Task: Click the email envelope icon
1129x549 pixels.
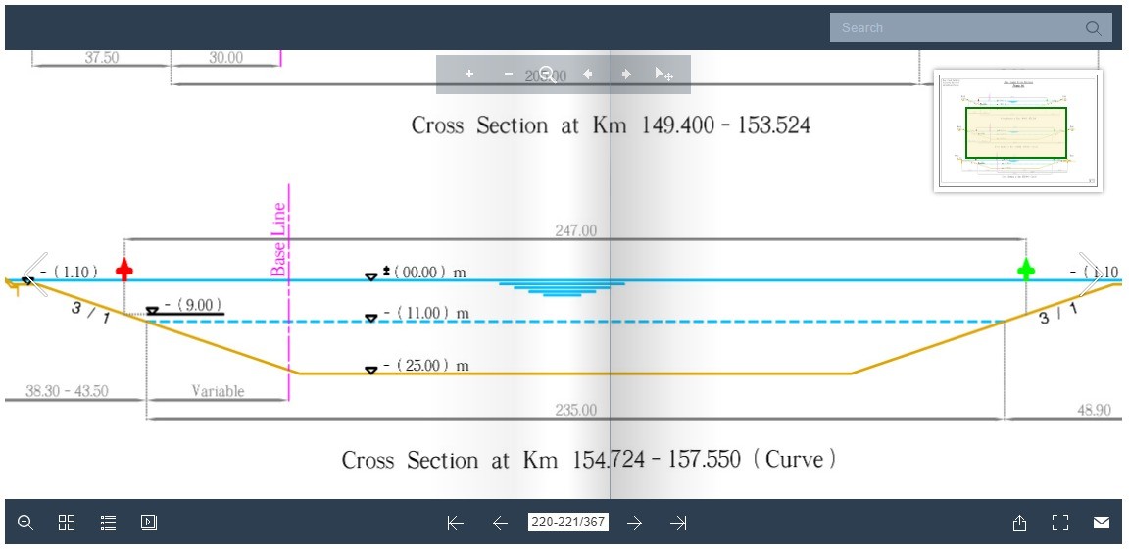Action: pos(1102,523)
